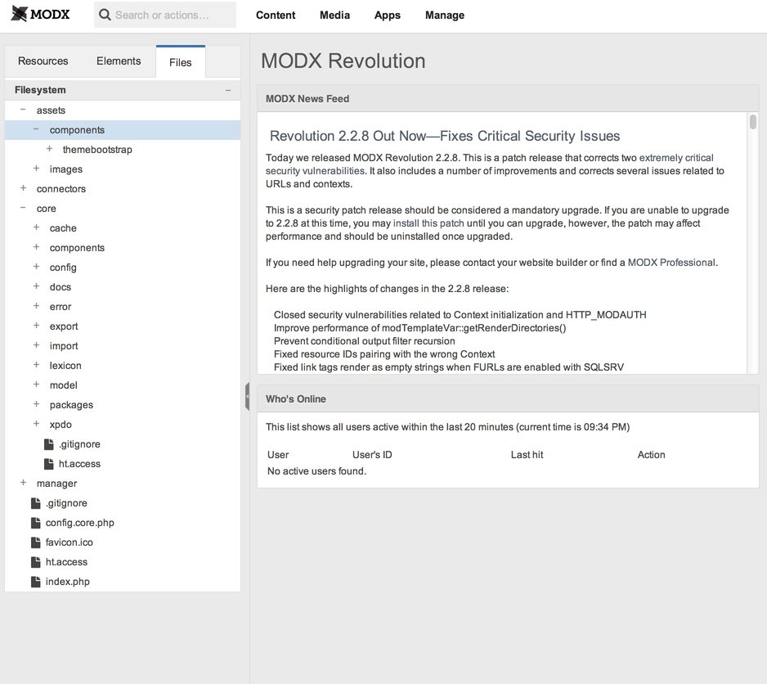Collapse the Filesystem panel using its minus icon
This screenshot has width=767, height=684.
tap(228, 90)
